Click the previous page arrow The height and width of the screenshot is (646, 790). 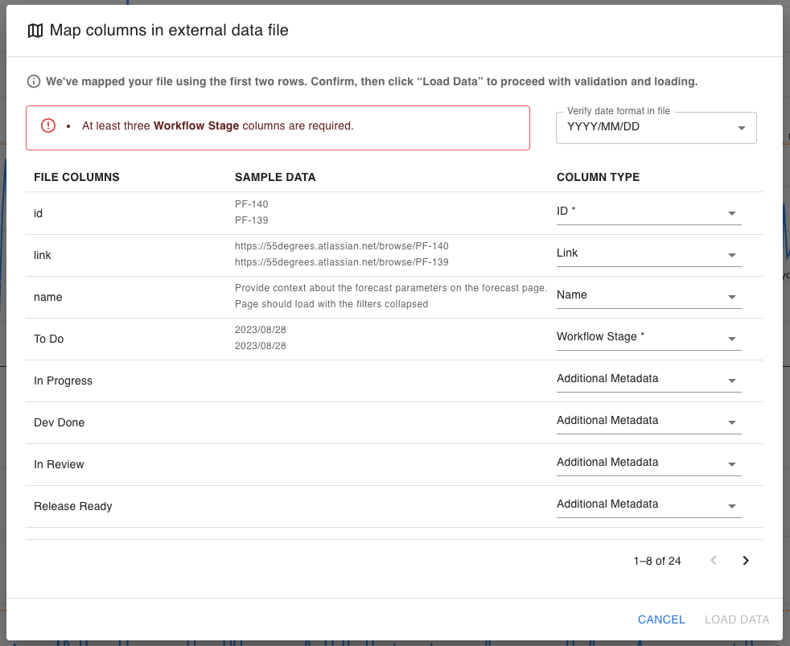tap(713, 561)
